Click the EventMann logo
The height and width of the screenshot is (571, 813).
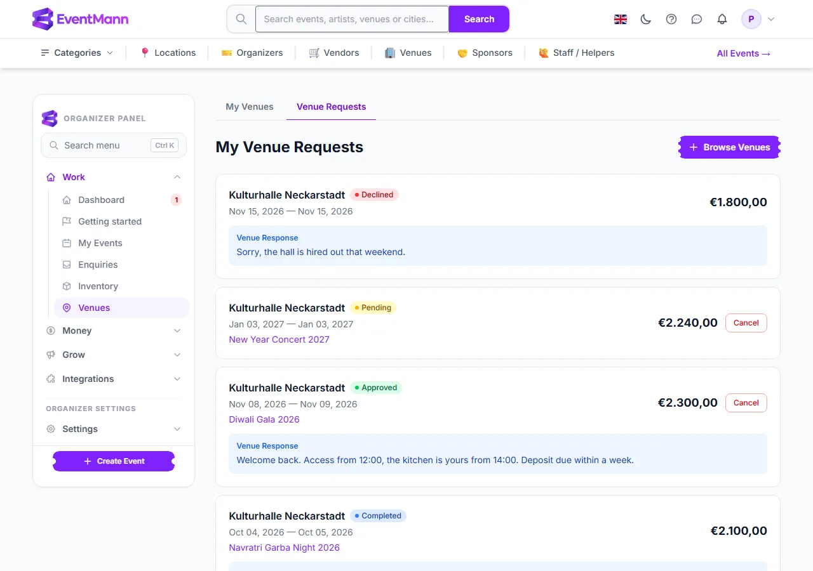[x=80, y=19]
